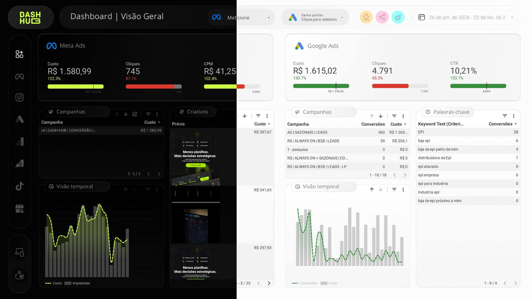Screen dimensions: 532x299
Task: Click the pink share icon
Action: (x=382, y=17)
